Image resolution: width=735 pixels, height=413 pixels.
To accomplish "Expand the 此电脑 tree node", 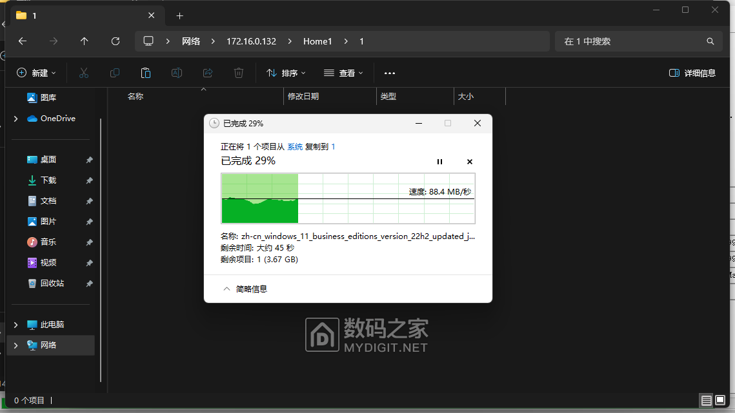I will [16, 325].
